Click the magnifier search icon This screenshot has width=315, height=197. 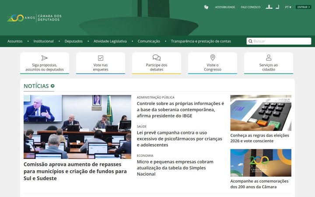point(250,41)
